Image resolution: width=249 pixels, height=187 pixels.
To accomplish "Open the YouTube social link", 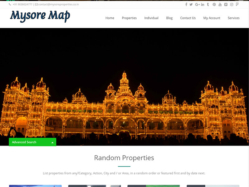I will tap(220, 4).
